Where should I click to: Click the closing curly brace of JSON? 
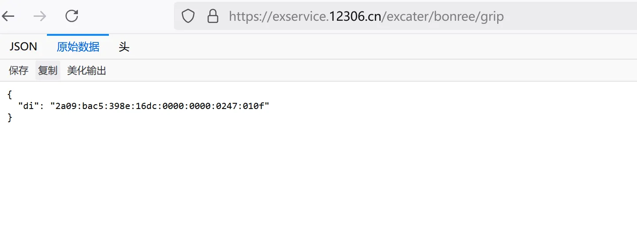pyautogui.click(x=10, y=118)
